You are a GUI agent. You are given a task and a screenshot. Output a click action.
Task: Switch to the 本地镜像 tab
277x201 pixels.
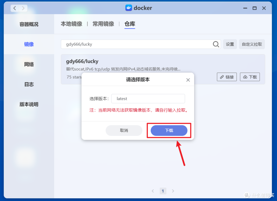click(x=71, y=24)
